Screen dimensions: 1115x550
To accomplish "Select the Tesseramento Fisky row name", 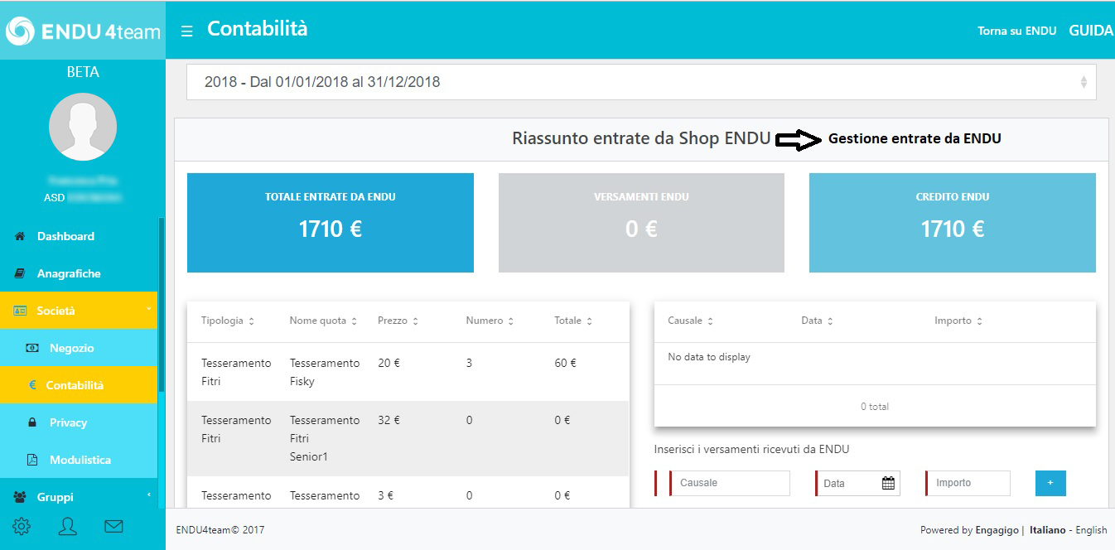I will coord(325,372).
